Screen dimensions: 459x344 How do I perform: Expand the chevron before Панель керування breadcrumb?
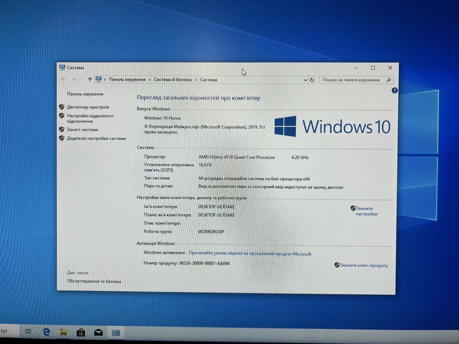(105, 79)
